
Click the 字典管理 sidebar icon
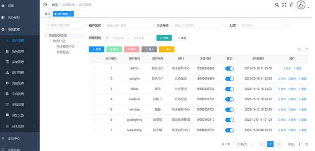pos(7,94)
